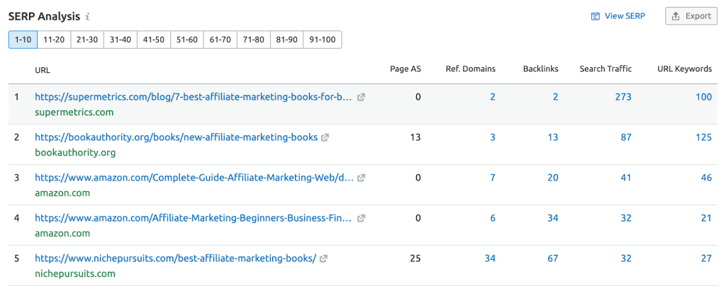Click the URL Keywords column header
Image resolution: width=726 pixels, height=286 pixels.
pos(685,69)
